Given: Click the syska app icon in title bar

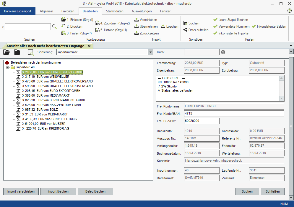Looking at the screenshot, I should tap(4, 3).
